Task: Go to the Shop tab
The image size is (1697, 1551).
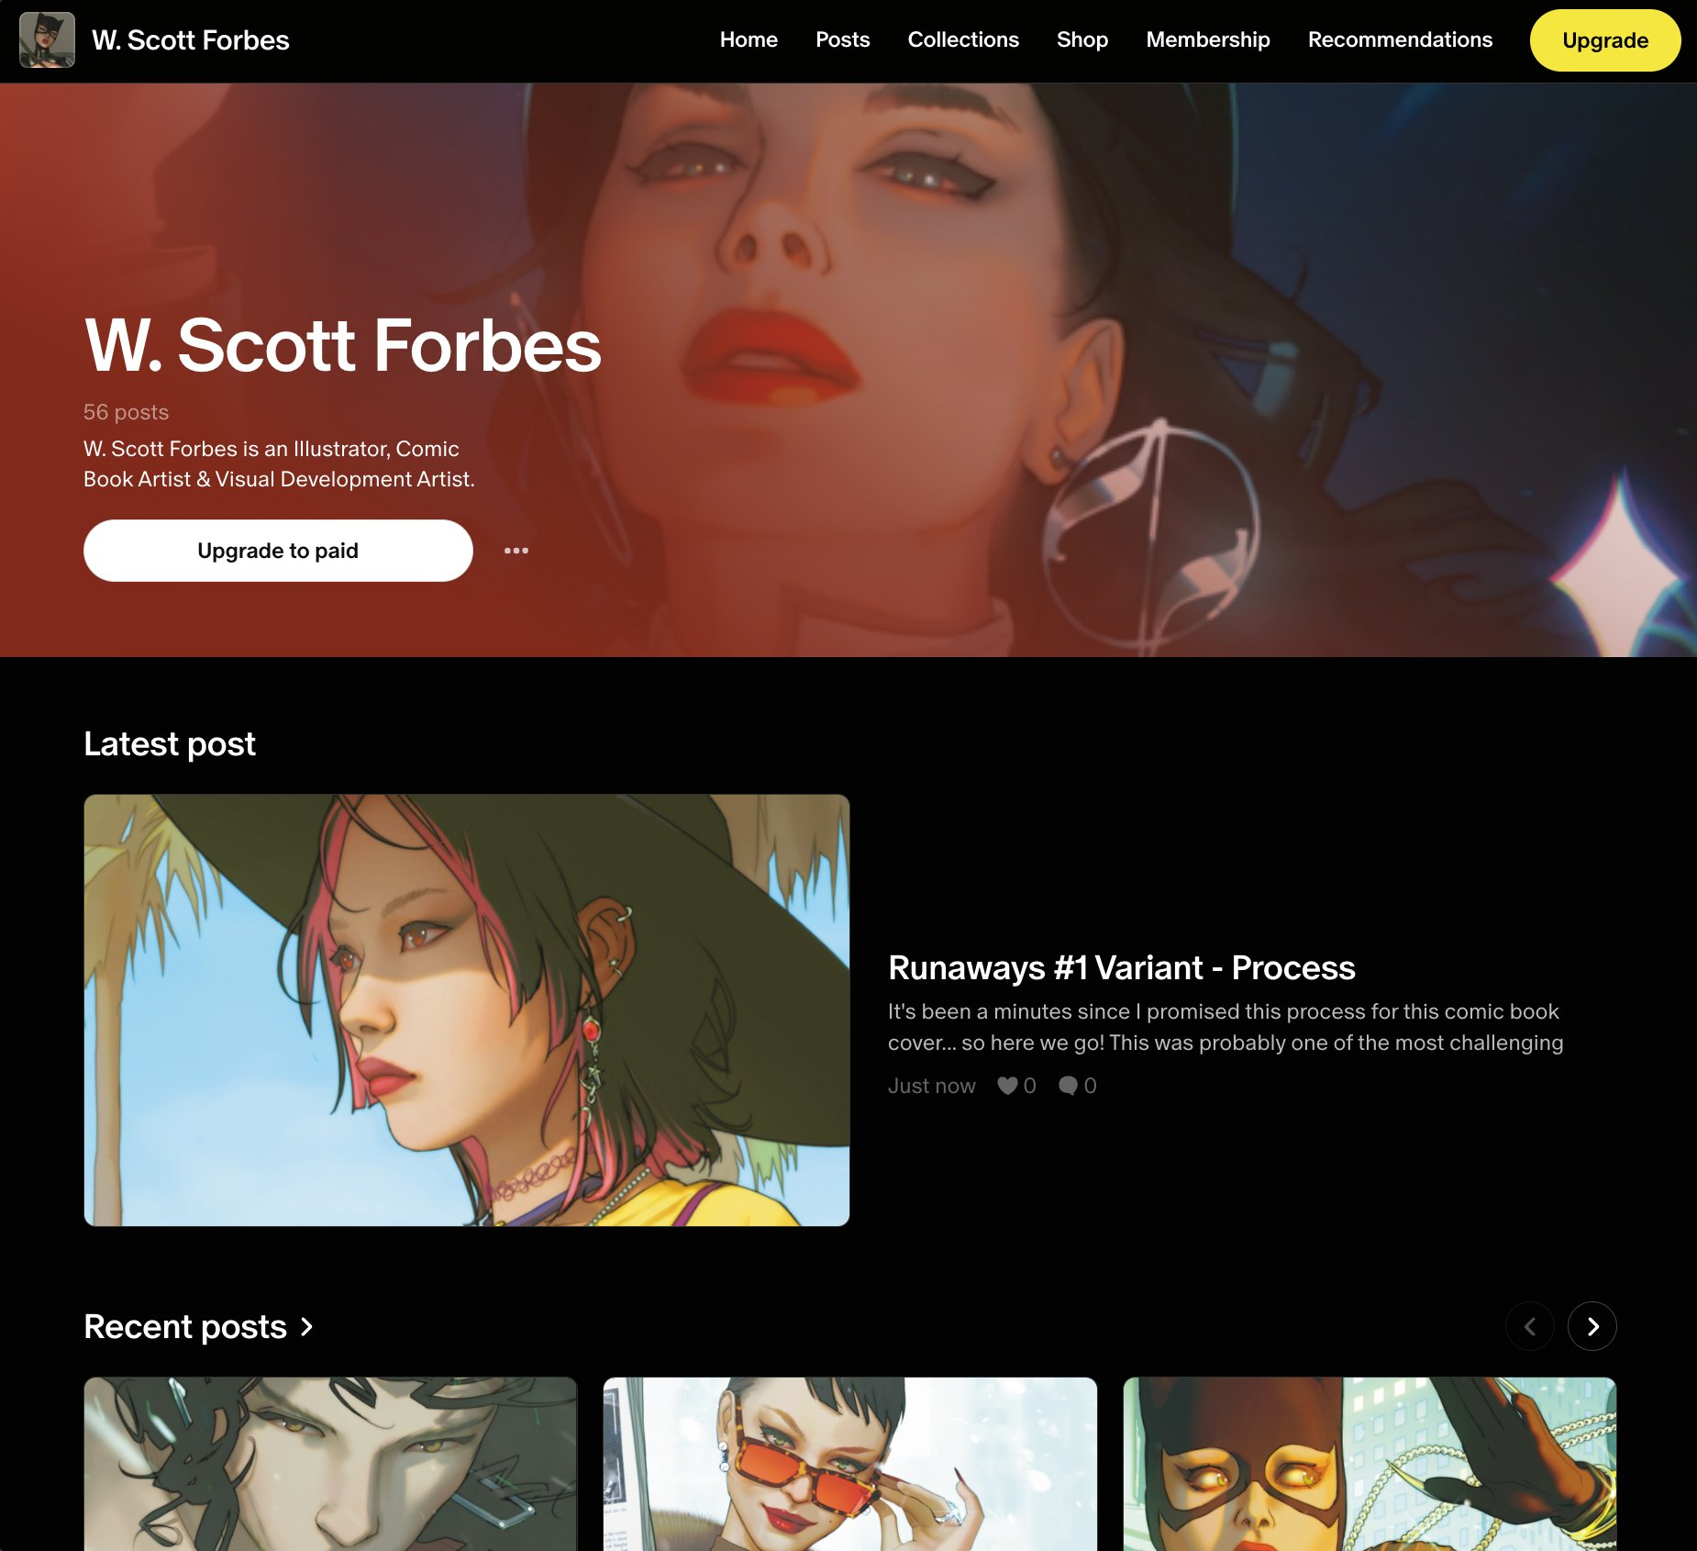Action: pyautogui.click(x=1082, y=39)
